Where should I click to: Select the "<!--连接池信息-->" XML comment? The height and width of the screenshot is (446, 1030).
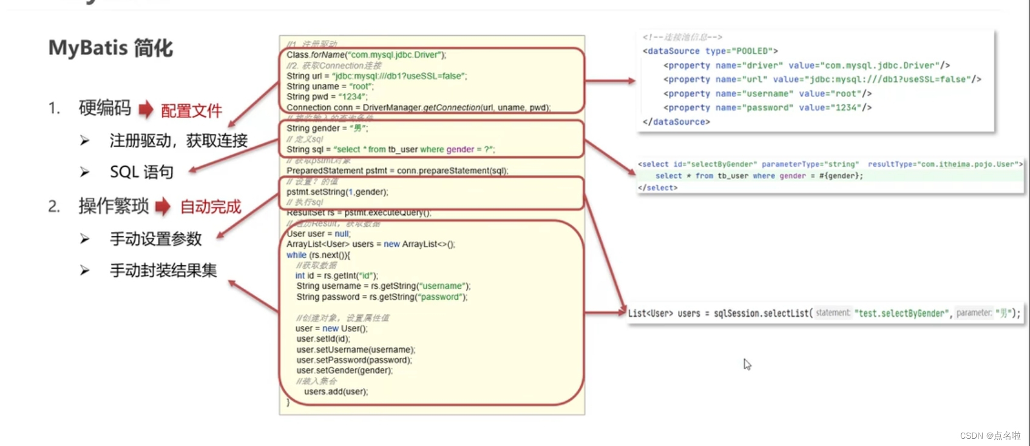682,37
